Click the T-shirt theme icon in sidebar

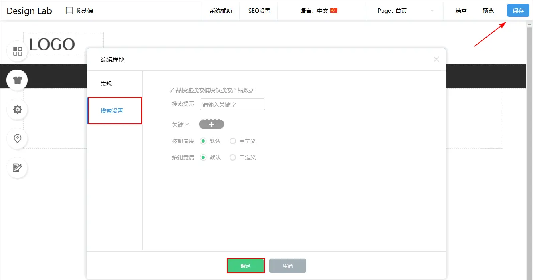[17, 80]
